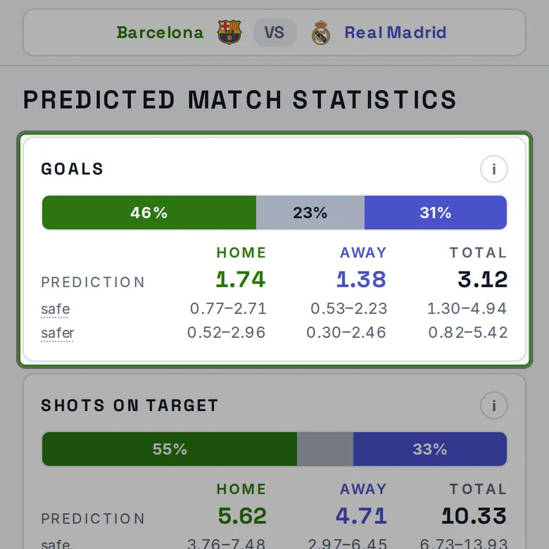Select the Real Madrid team name

click(396, 32)
